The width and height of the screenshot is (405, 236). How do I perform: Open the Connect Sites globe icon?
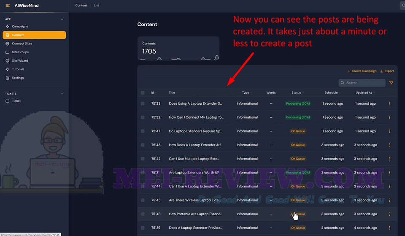pos(7,43)
